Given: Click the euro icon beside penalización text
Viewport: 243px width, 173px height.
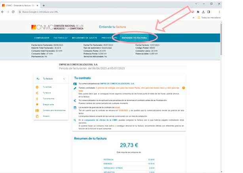Looking at the screenshot, I should coord(75,101).
